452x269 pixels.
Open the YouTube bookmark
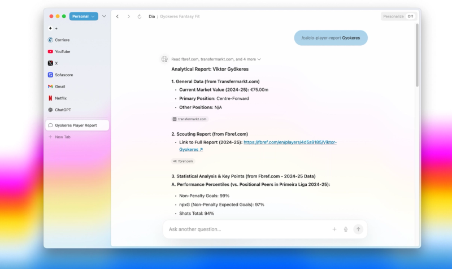pyautogui.click(x=59, y=51)
